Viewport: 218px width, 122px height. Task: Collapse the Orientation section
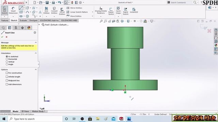click(36, 53)
